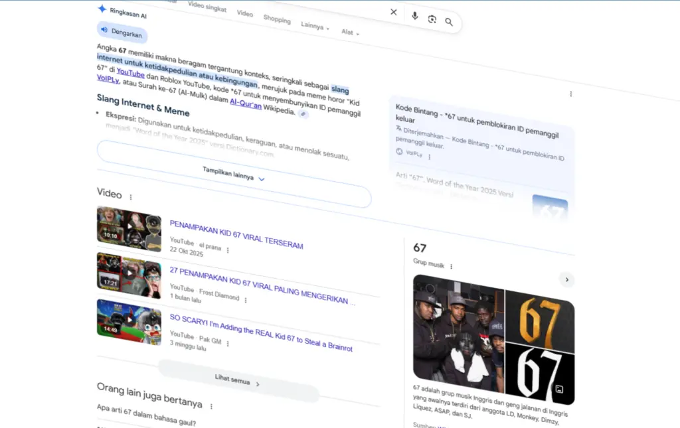Open three-dot menu beside Video heading
The image size is (680, 428).
[131, 197]
